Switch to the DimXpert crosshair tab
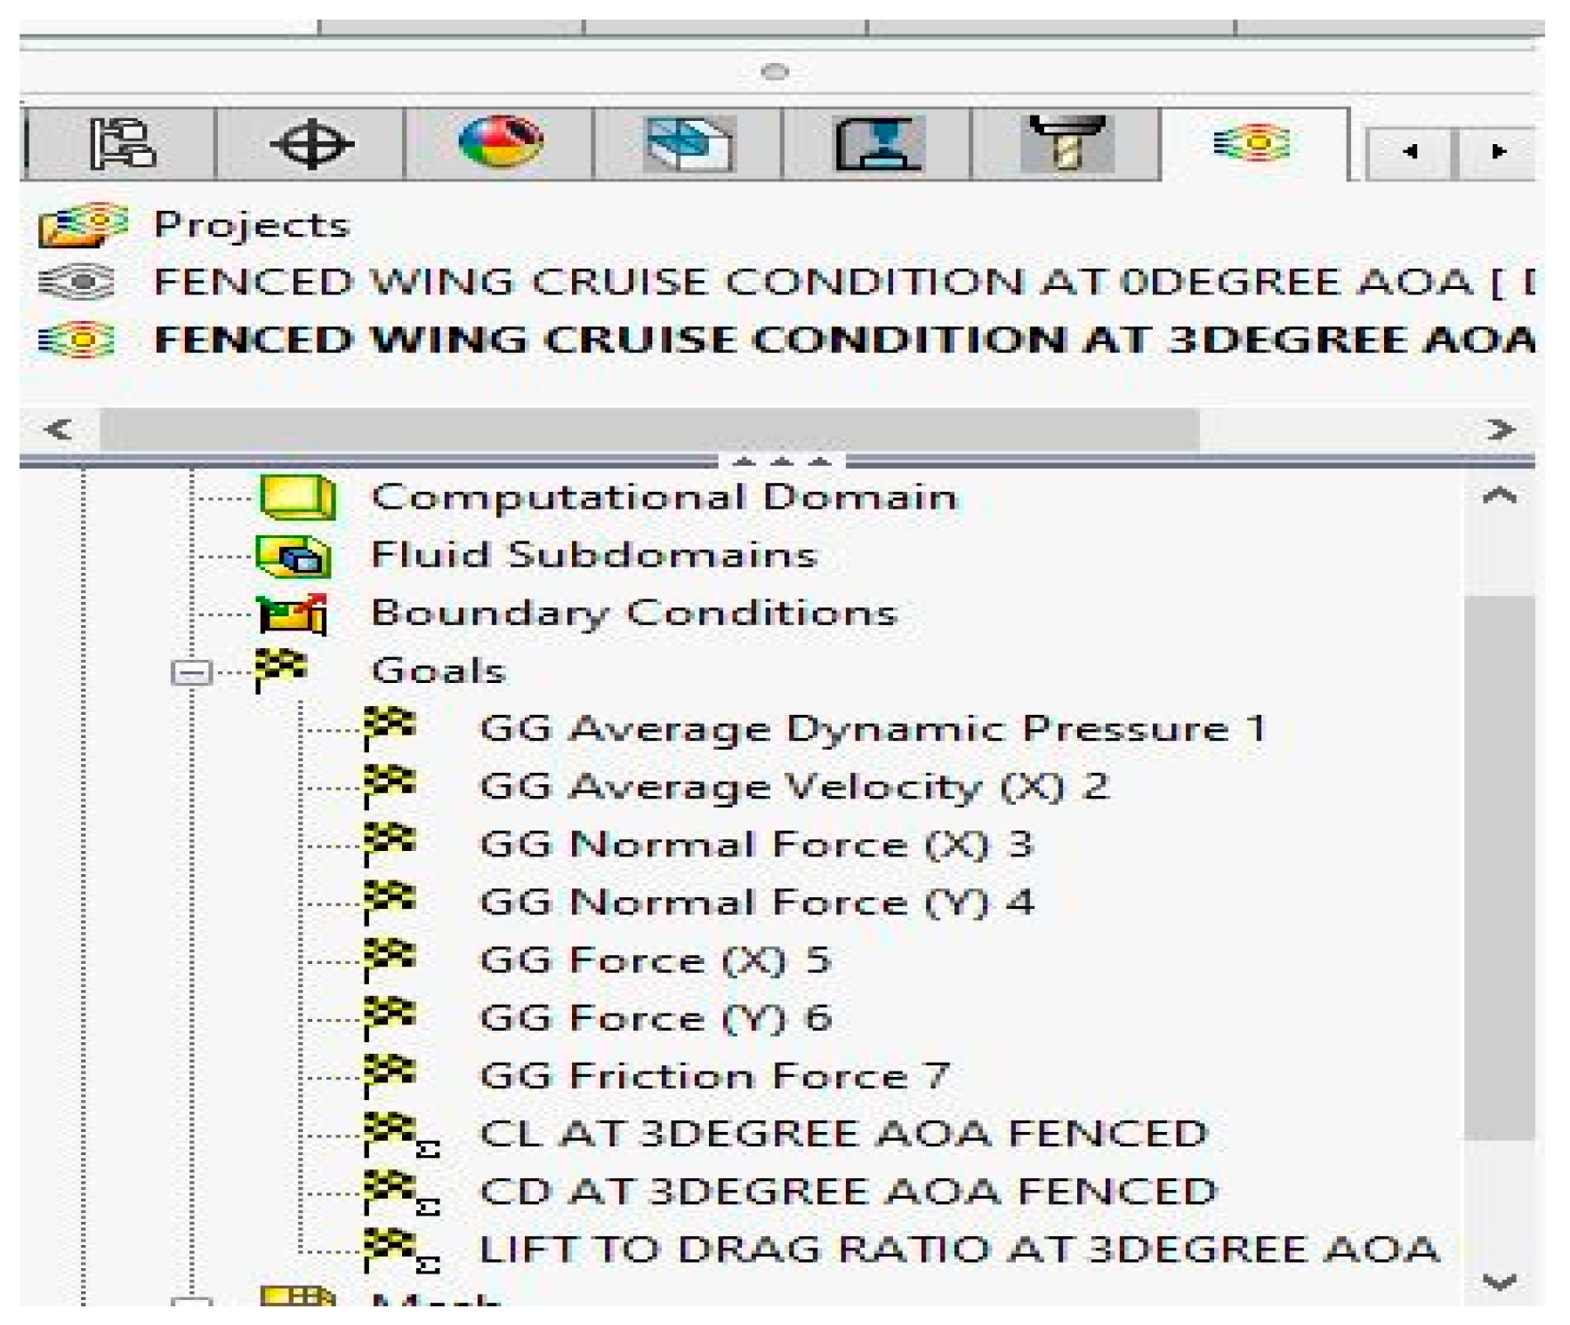This screenshot has width=1570, height=1325. (x=310, y=144)
